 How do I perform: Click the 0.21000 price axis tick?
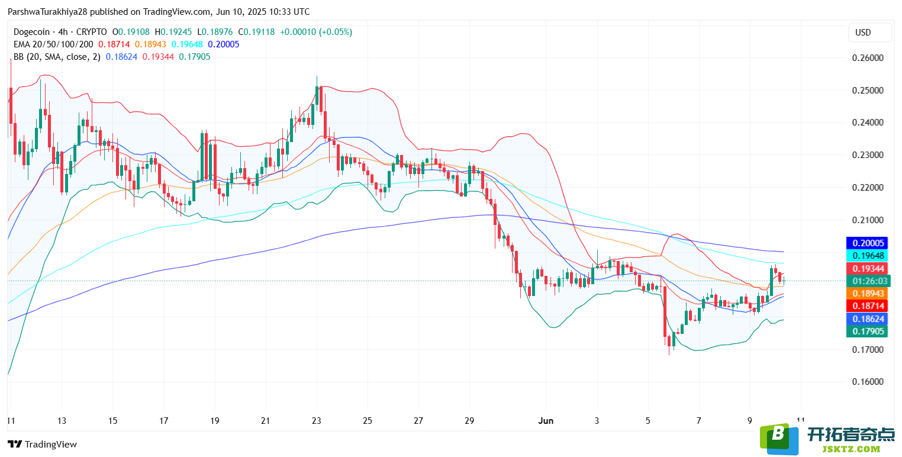(x=868, y=220)
